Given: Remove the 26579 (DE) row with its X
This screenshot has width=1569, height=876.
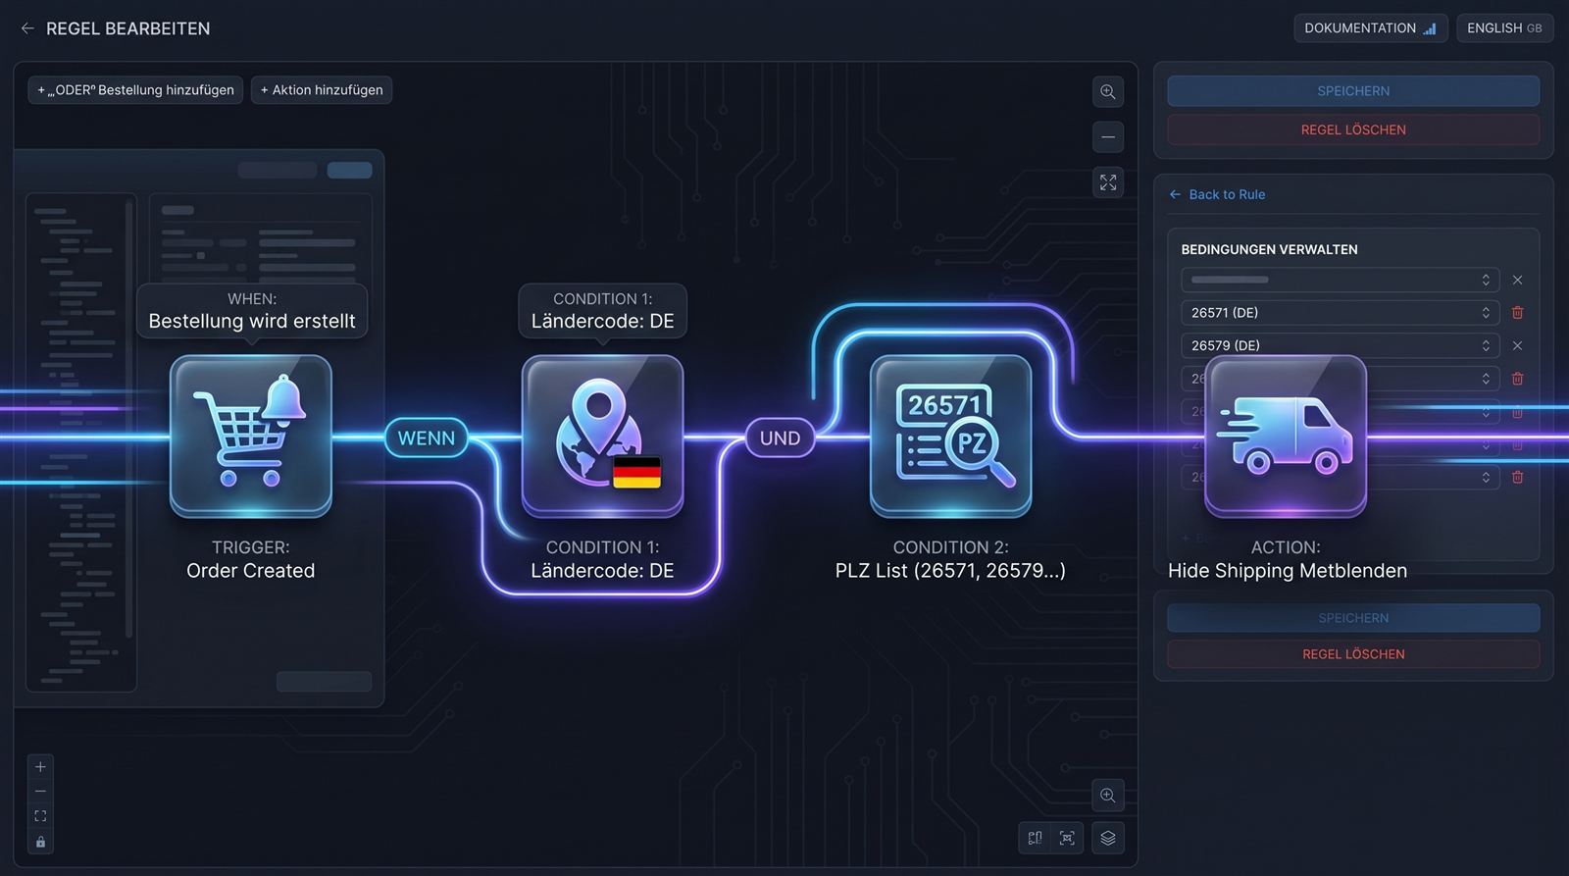Looking at the screenshot, I should coord(1517,345).
